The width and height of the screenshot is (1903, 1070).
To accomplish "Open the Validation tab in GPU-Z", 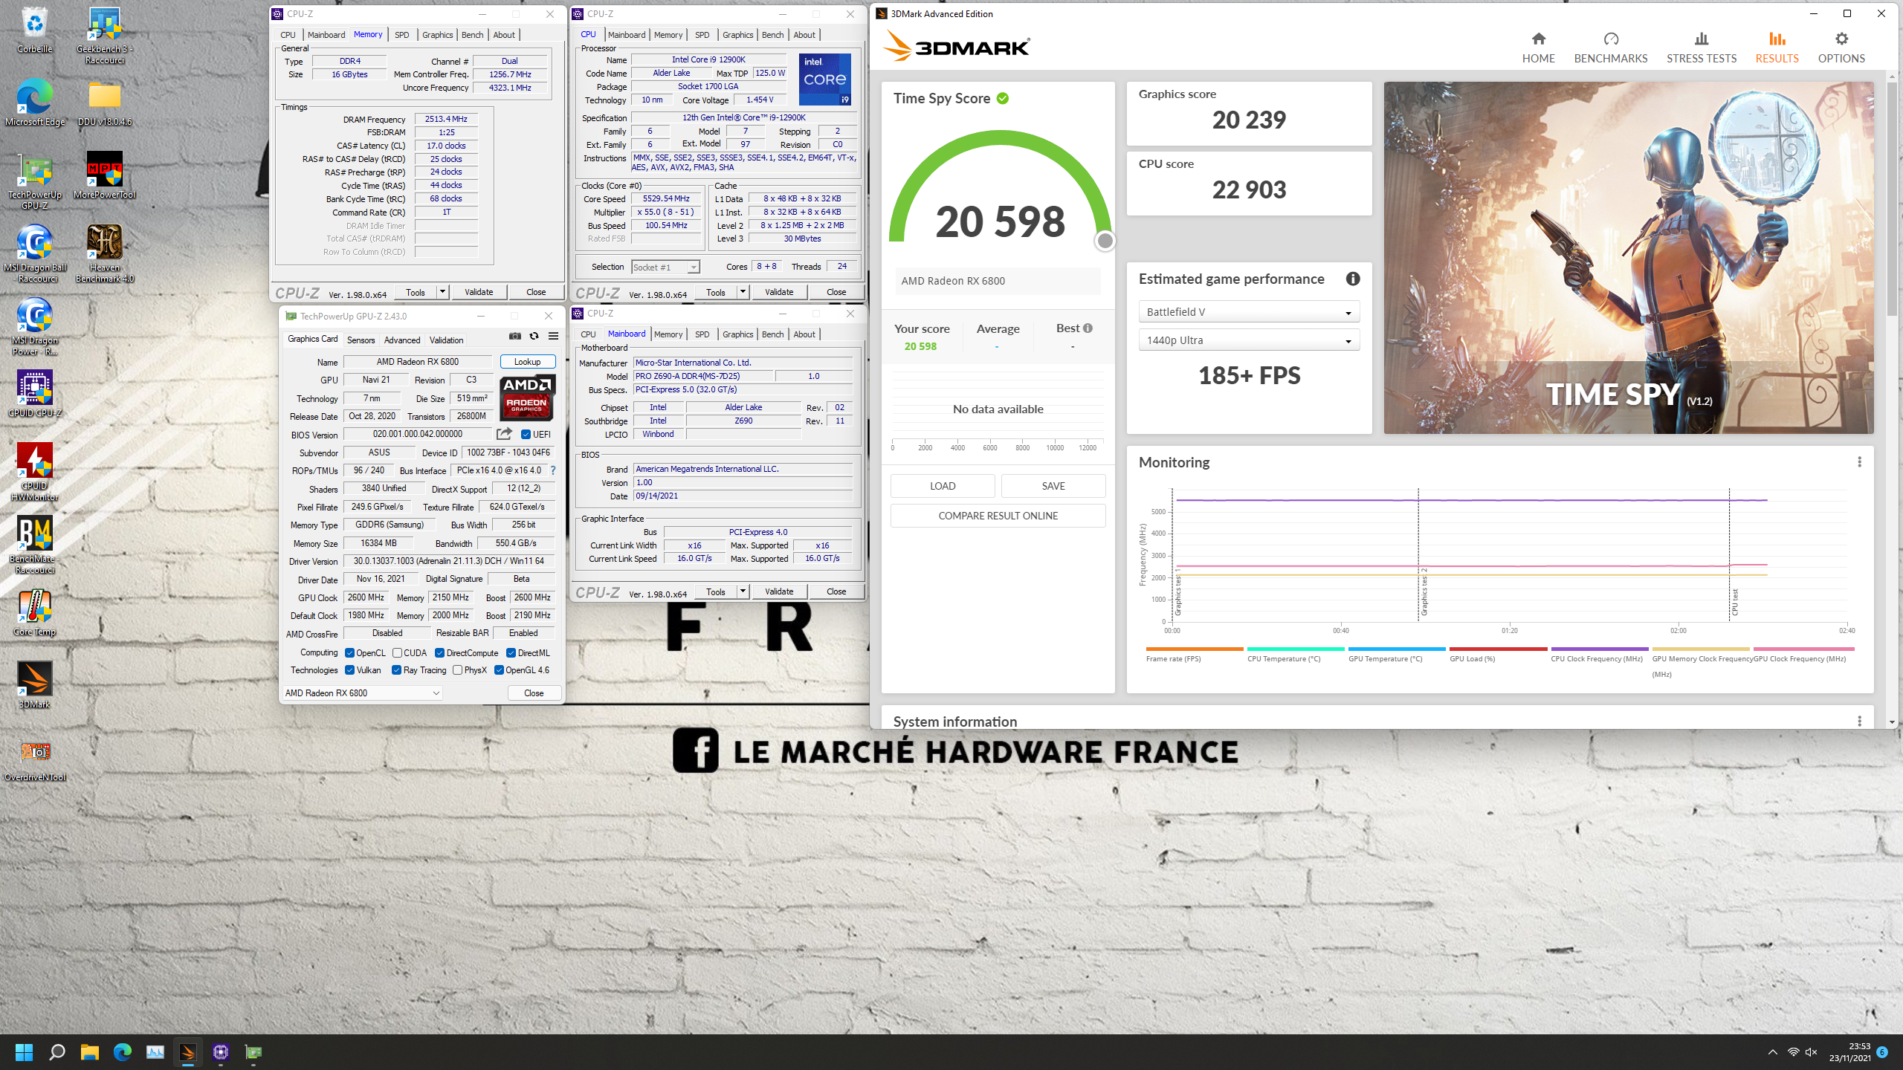I will click(x=446, y=340).
